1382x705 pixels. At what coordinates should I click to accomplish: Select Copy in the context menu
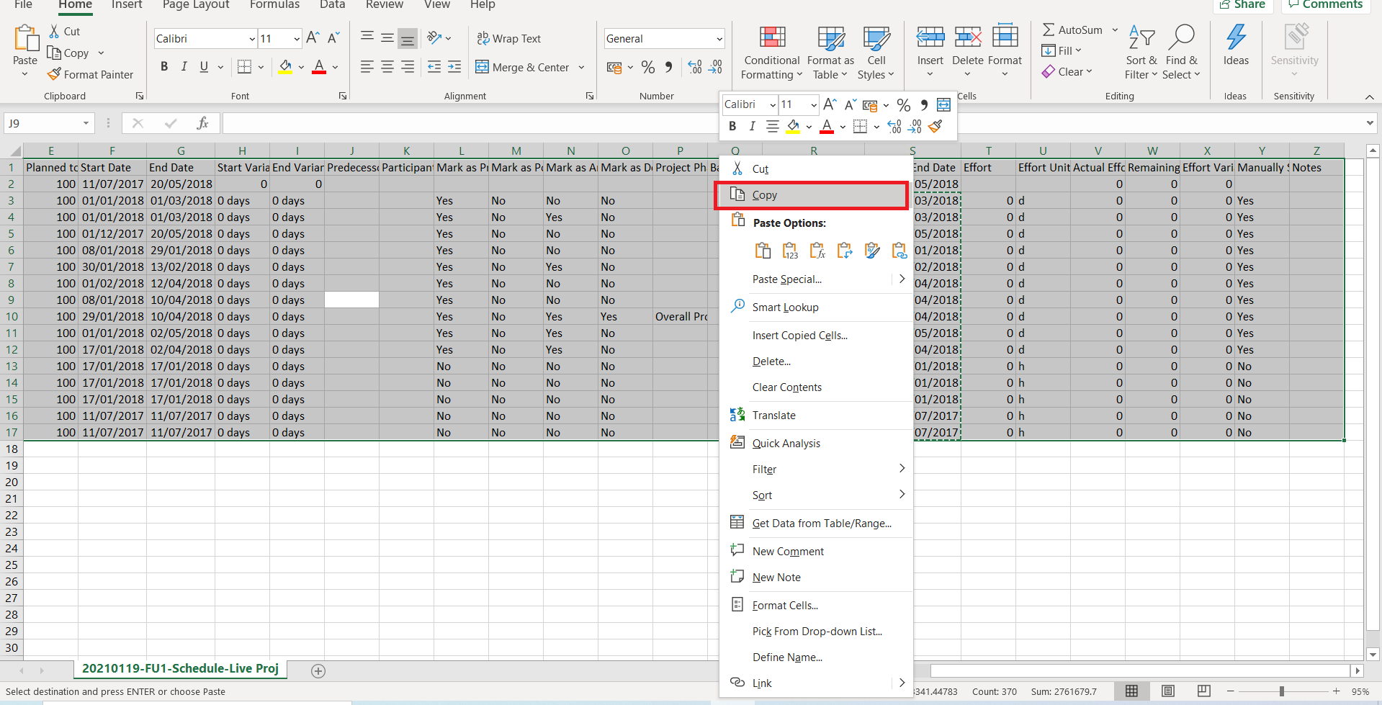[x=811, y=195]
